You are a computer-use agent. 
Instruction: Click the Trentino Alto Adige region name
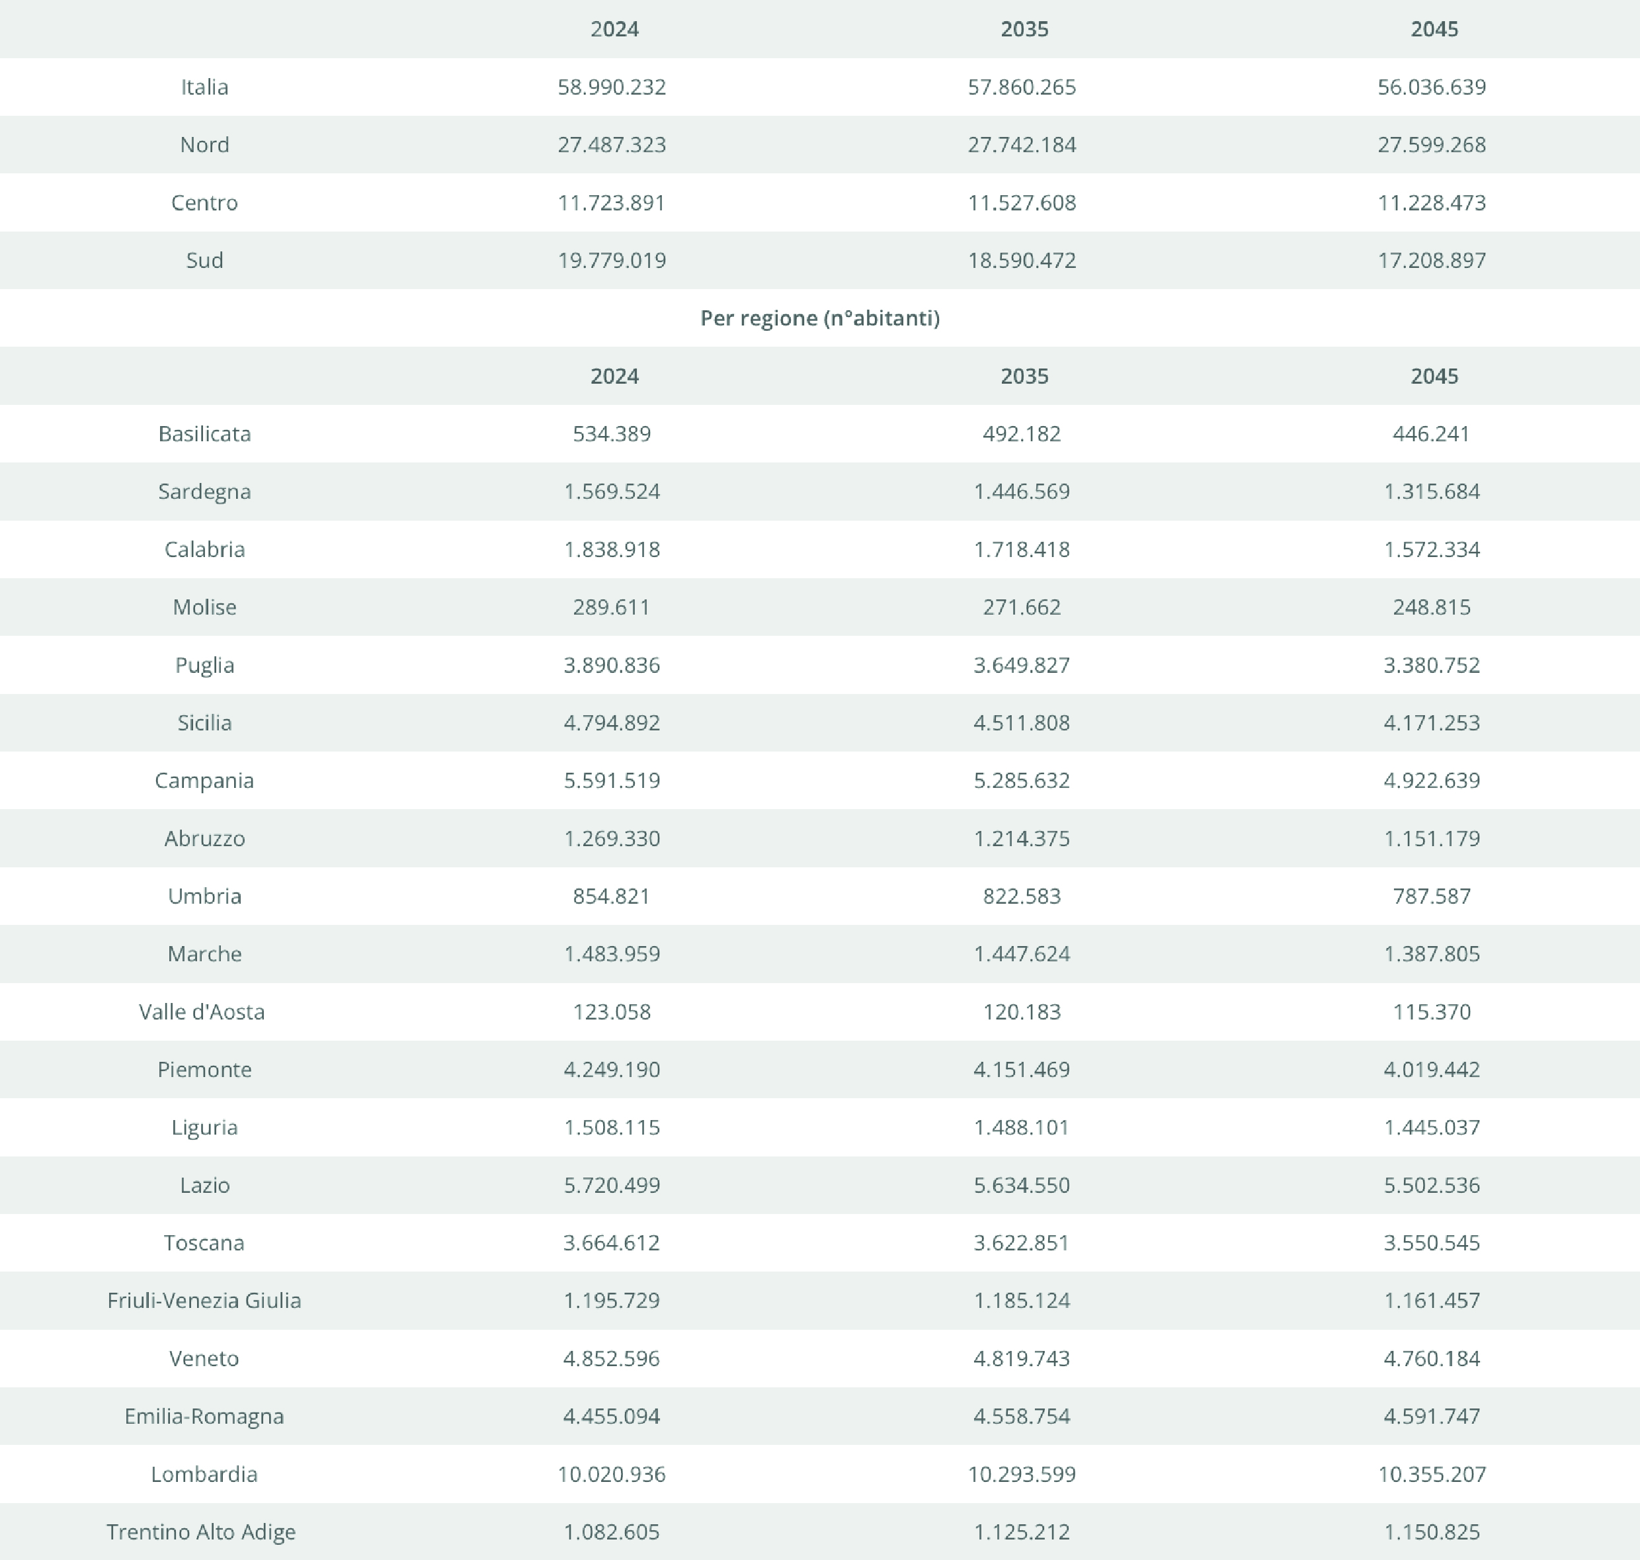201,1532
